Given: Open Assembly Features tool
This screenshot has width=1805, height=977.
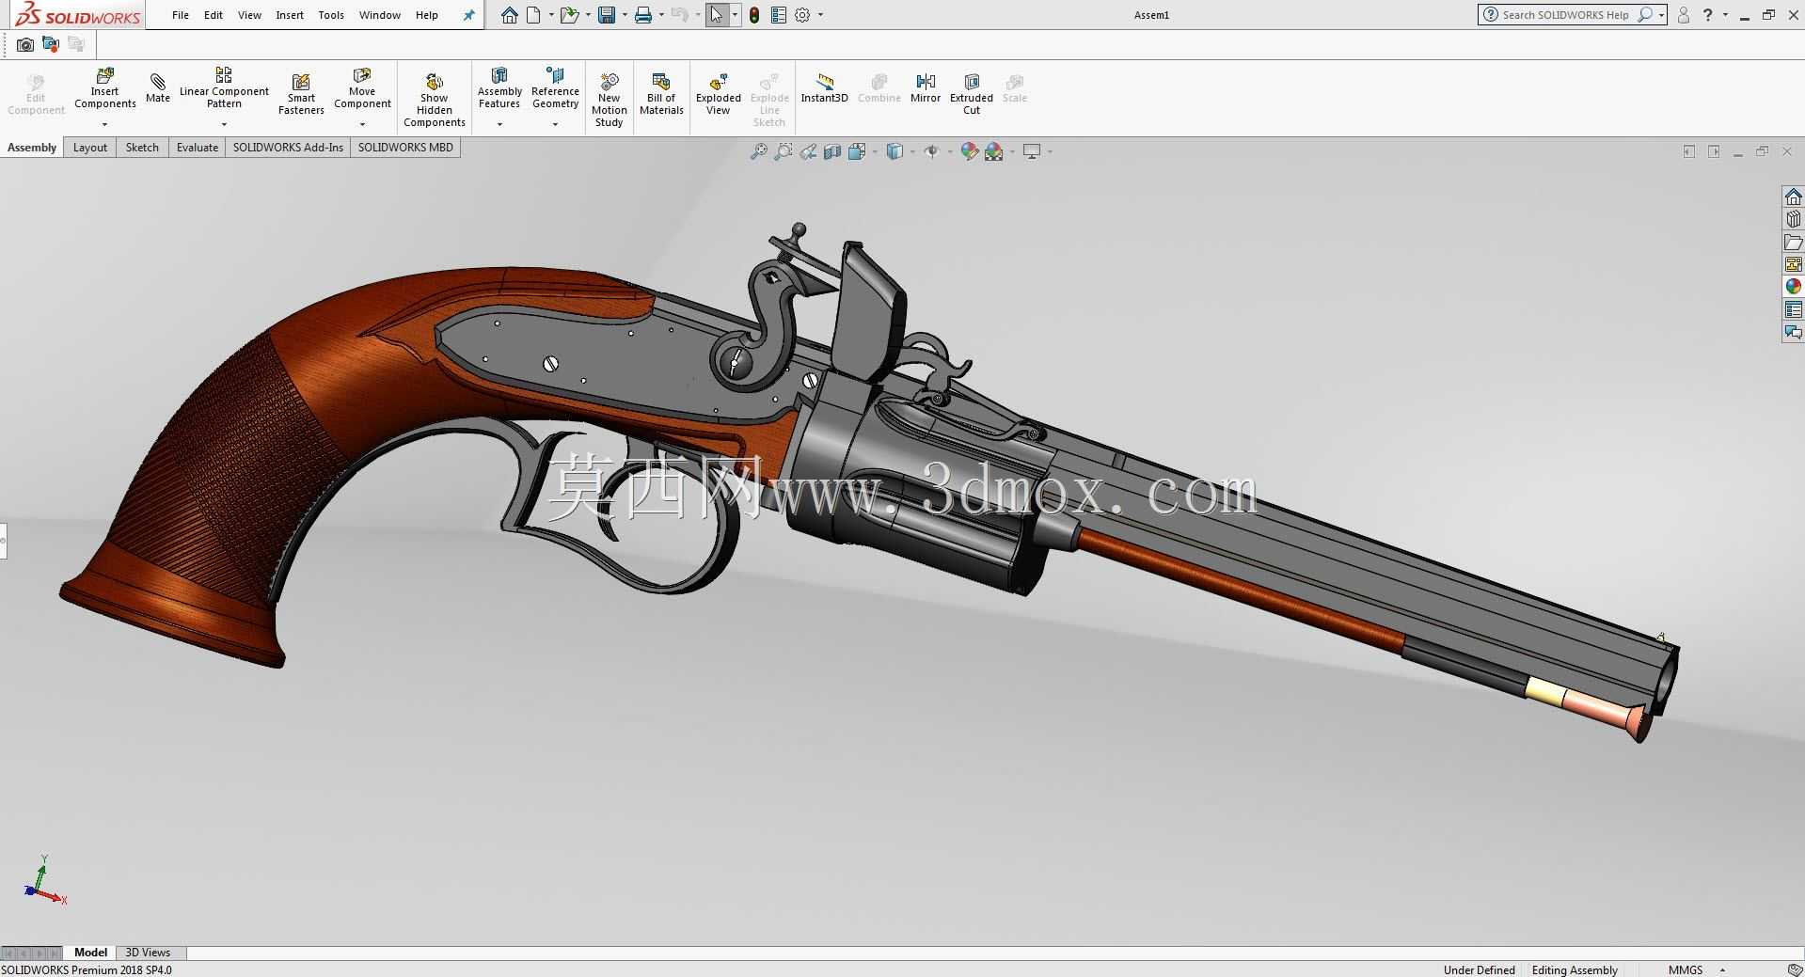Looking at the screenshot, I should click(x=499, y=88).
